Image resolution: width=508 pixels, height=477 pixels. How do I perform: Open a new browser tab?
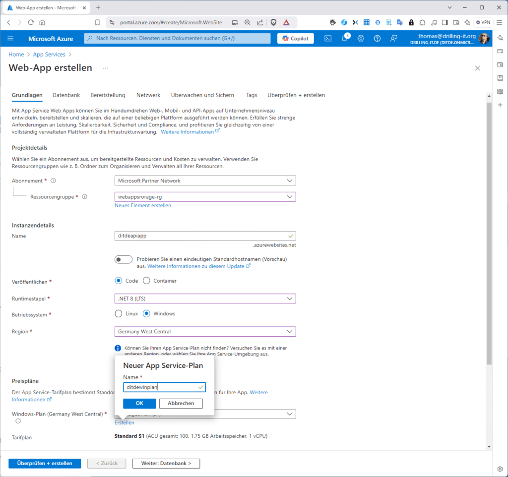pos(98,7)
